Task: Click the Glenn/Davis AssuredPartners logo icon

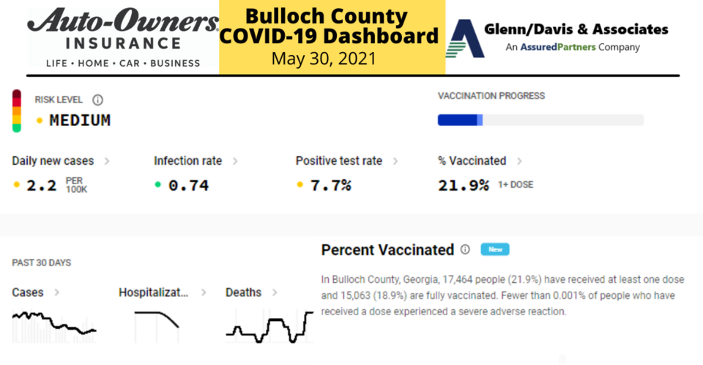Action: coord(465,39)
